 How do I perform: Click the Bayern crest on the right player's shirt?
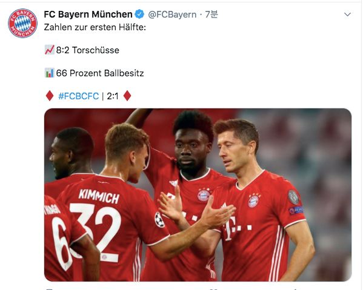coord(254,200)
